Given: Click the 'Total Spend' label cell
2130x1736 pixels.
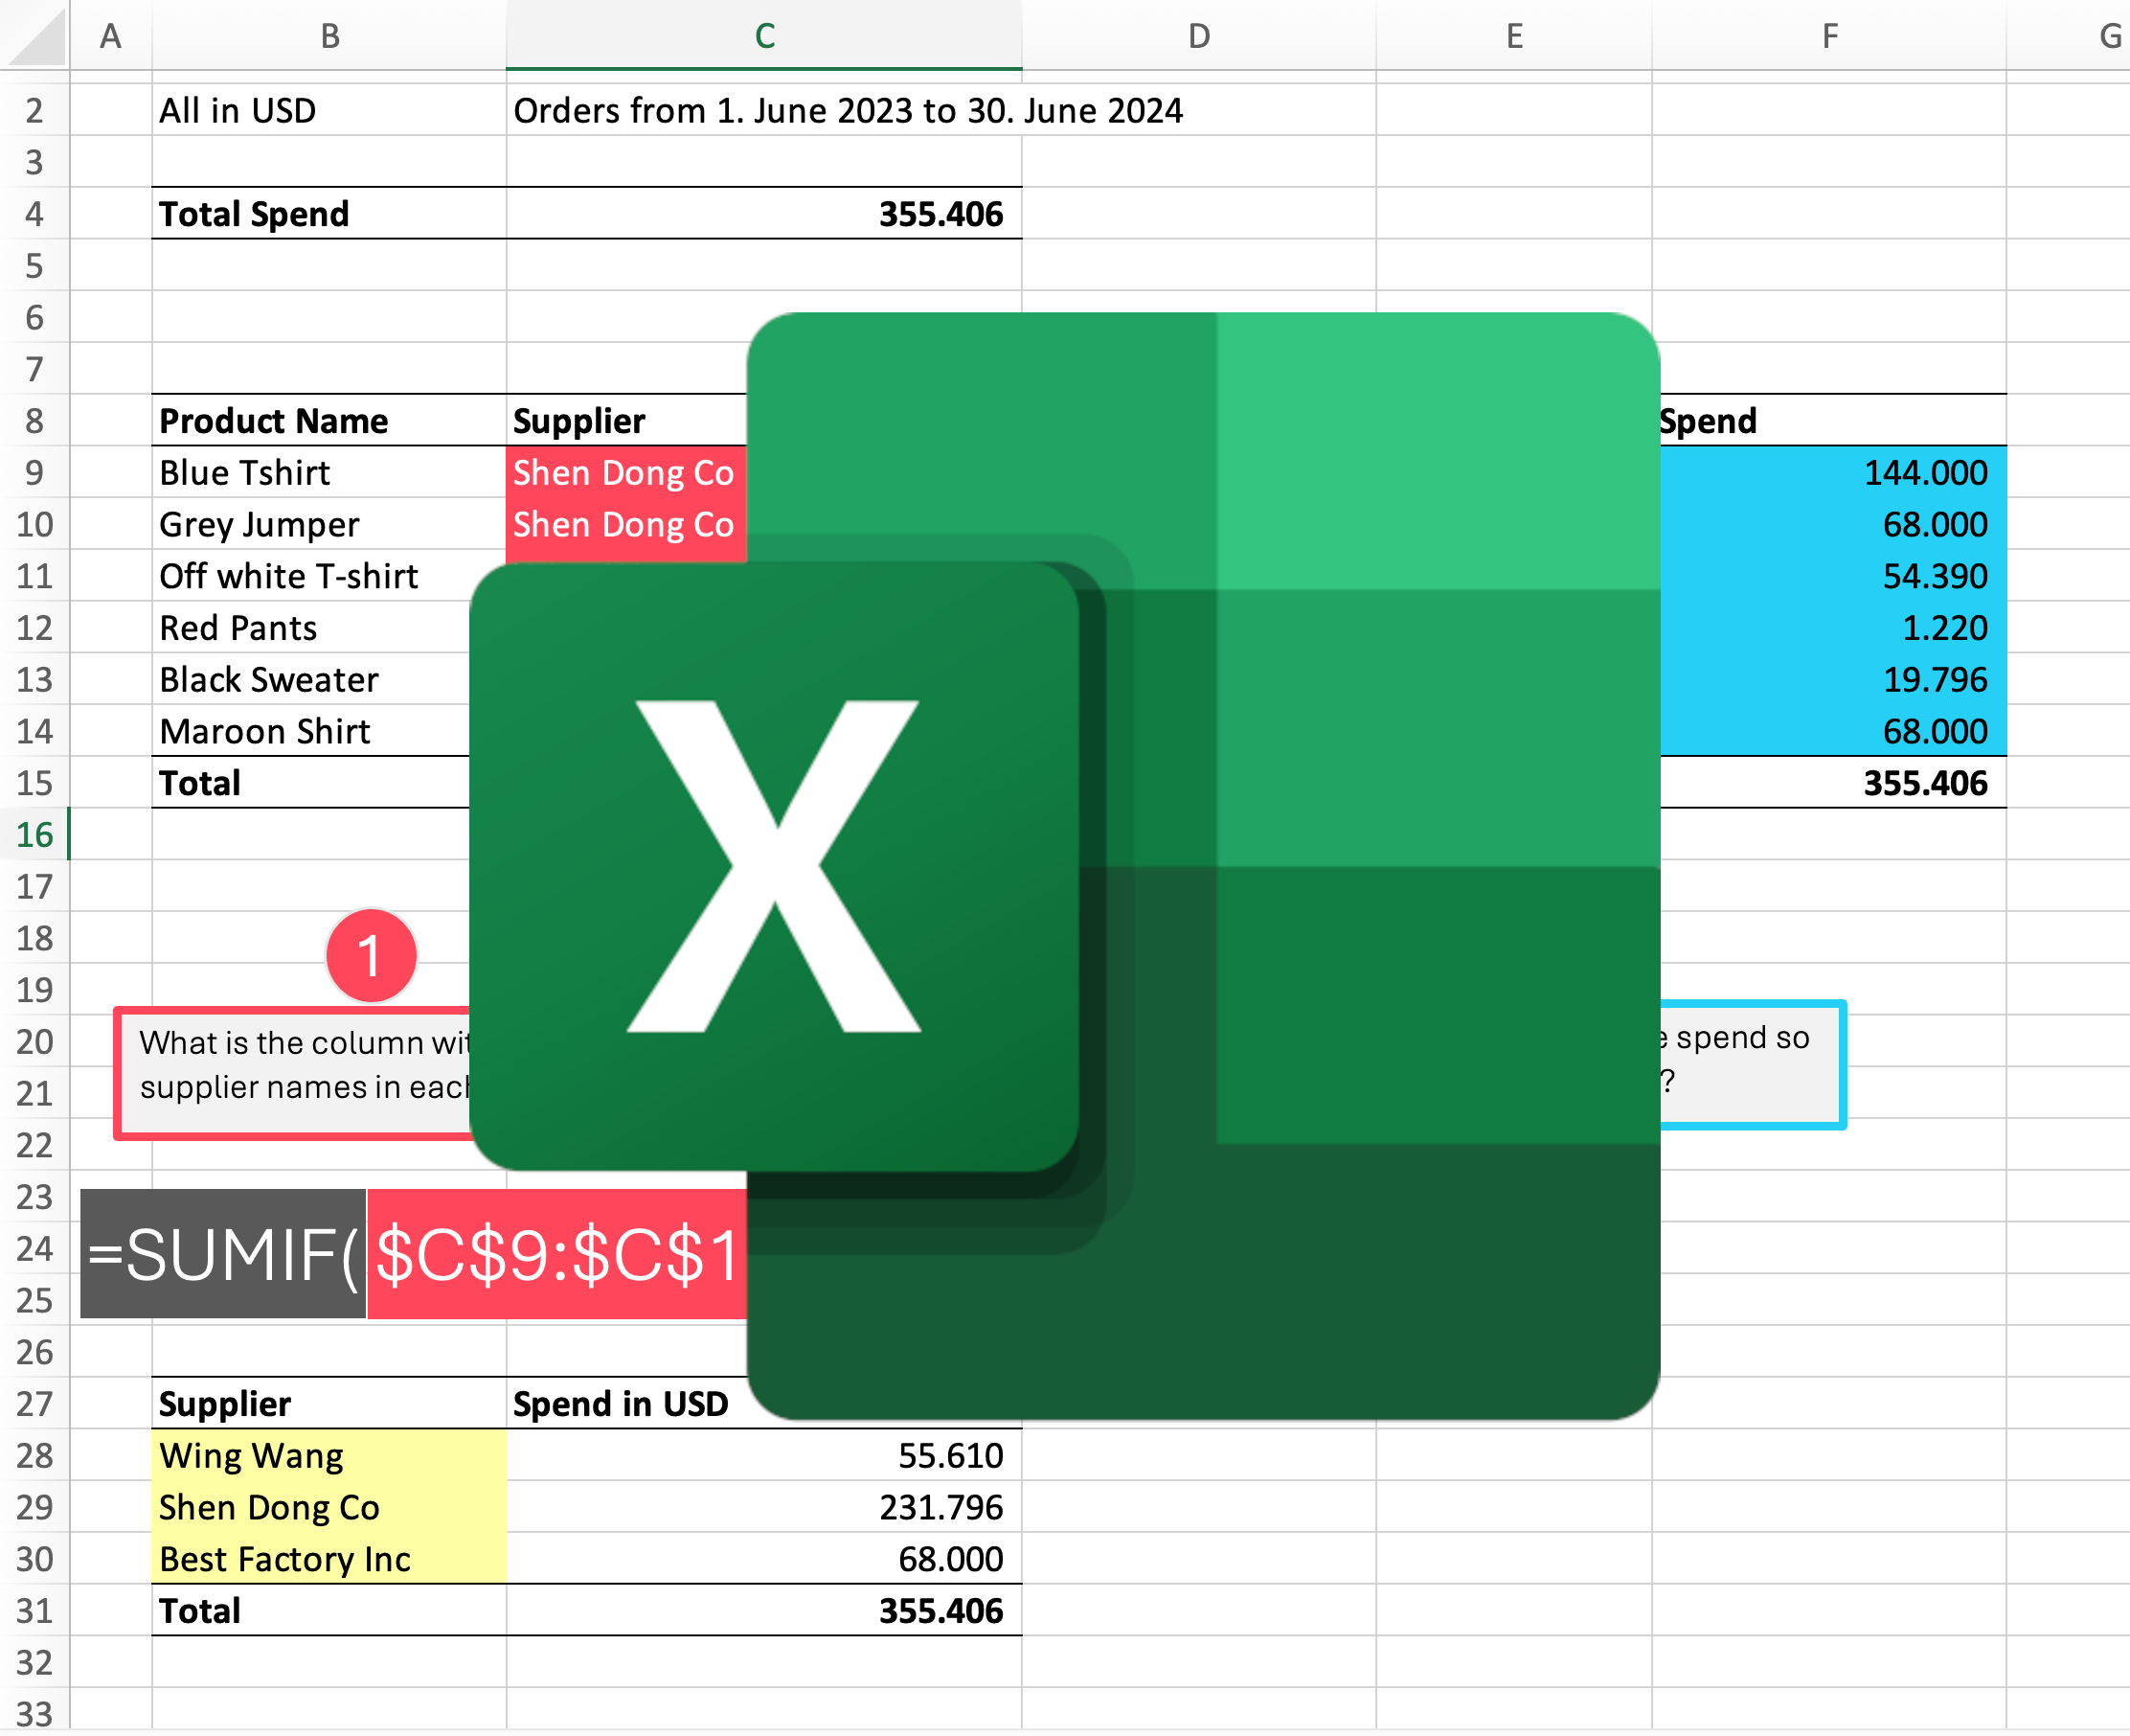Looking at the screenshot, I should (x=329, y=213).
